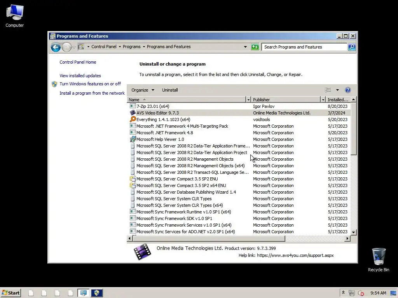Switch to the shield taskbar window button
The height and width of the screenshot is (298, 398).
(97, 293)
